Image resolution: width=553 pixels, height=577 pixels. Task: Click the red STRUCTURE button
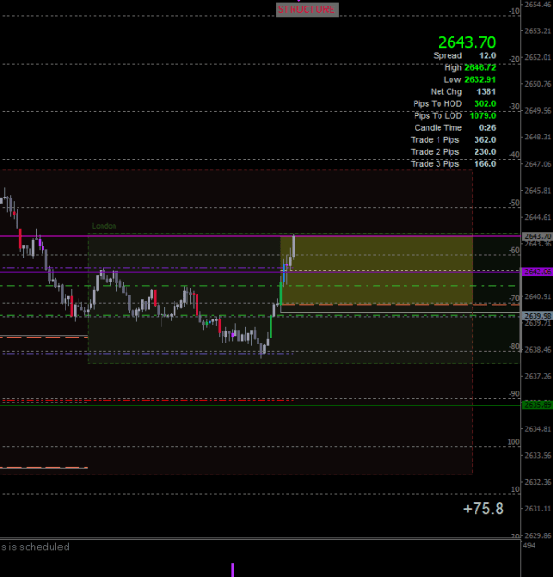pyautogui.click(x=307, y=9)
